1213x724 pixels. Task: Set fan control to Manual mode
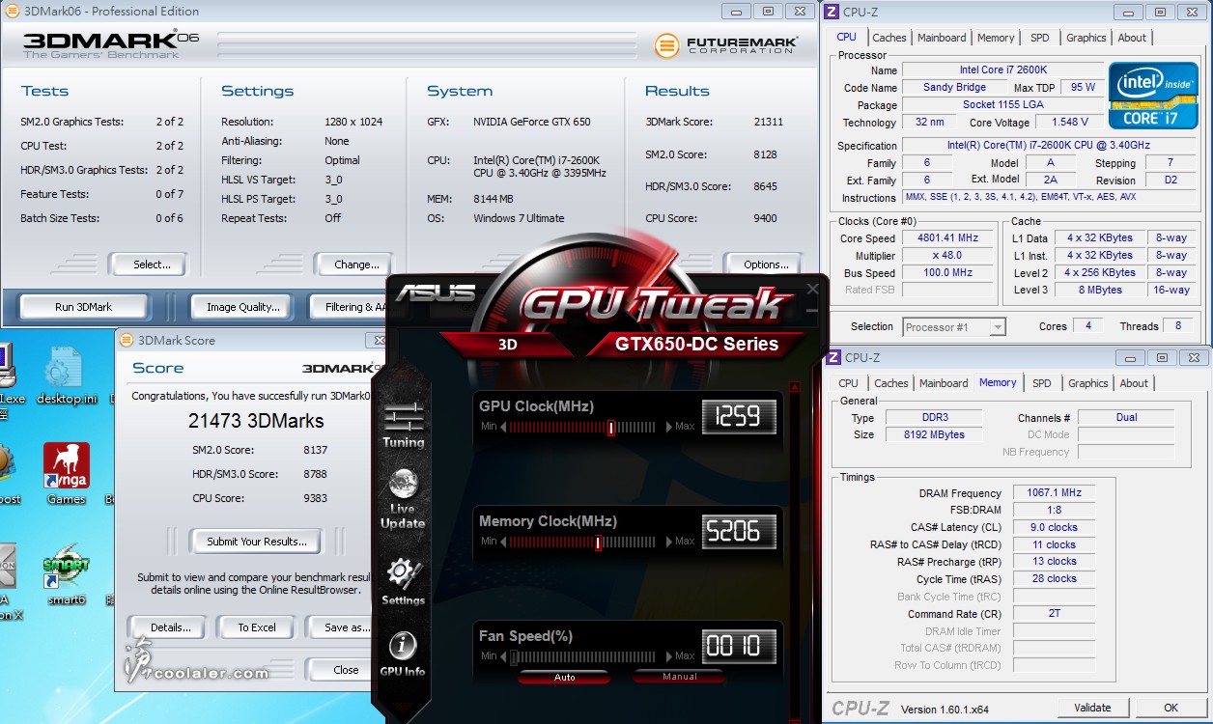(x=680, y=677)
